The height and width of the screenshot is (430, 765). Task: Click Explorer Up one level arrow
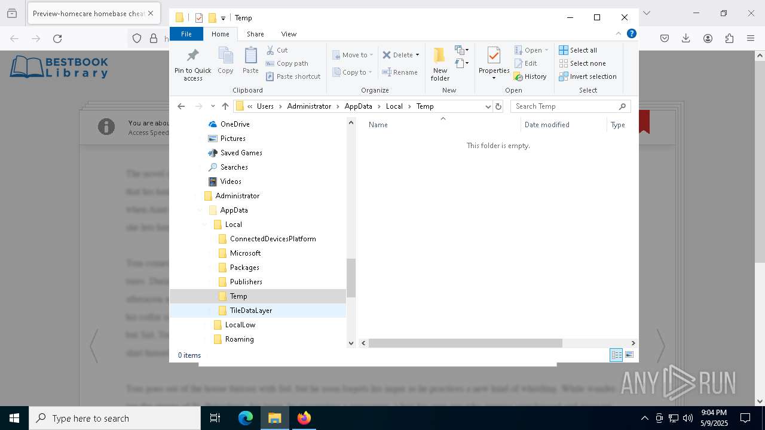click(225, 106)
